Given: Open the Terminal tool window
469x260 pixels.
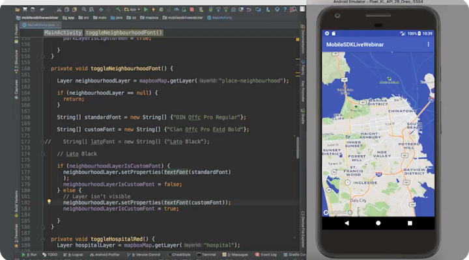Looking at the screenshot, I should (206, 255).
